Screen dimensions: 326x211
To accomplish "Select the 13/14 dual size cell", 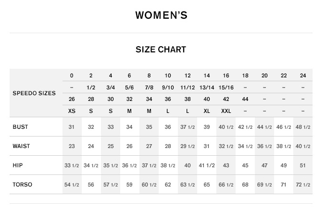I will coord(207,87).
